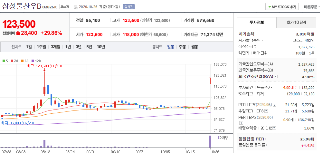Click the +29.86% change rate
The width and height of the screenshot is (323, 153).
click(51, 33)
